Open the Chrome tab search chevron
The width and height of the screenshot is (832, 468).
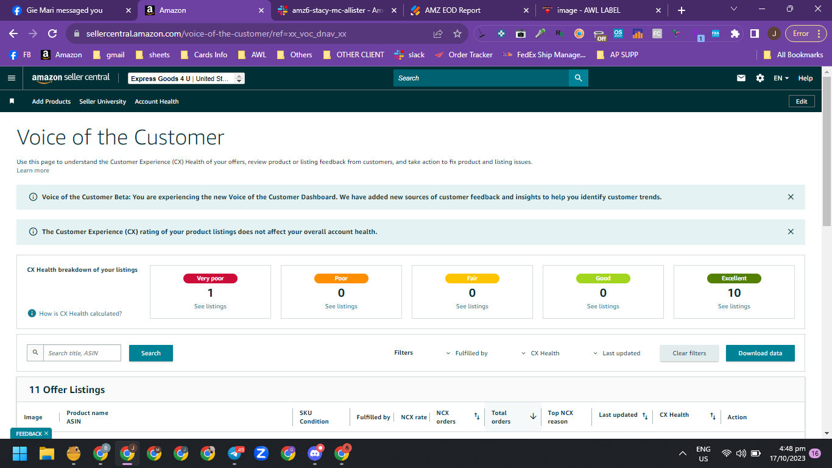click(733, 9)
